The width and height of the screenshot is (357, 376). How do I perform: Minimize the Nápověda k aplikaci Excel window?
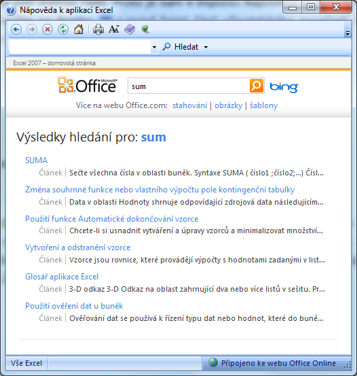click(x=293, y=7)
